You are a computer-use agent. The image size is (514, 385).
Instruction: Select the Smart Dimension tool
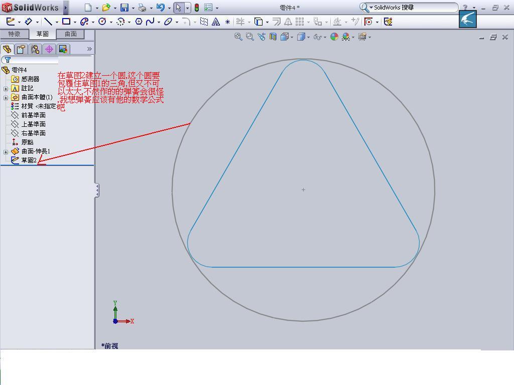tap(29, 22)
